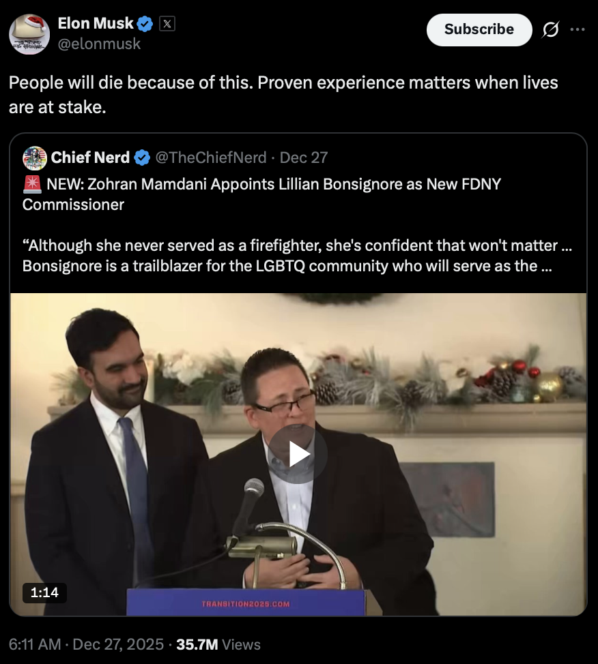
Task: Open the 6:11 AM Dec 27, 2025 timestamp
Action: pyautogui.click(x=86, y=644)
